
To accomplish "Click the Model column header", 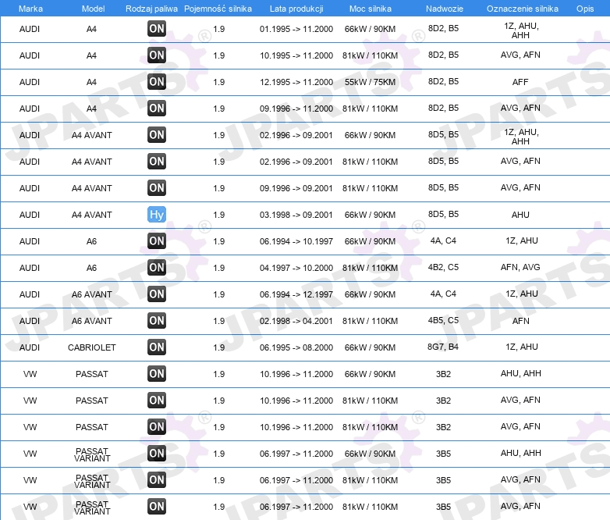I will (x=93, y=9).
